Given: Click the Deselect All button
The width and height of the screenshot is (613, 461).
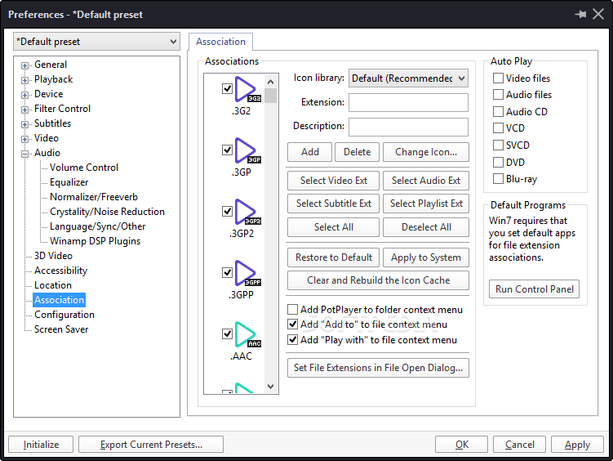Looking at the screenshot, I should [x=426, y=227].
